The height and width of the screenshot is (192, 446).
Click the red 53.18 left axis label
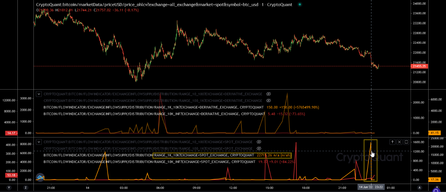pyautogui.click(x=11, y=175)
